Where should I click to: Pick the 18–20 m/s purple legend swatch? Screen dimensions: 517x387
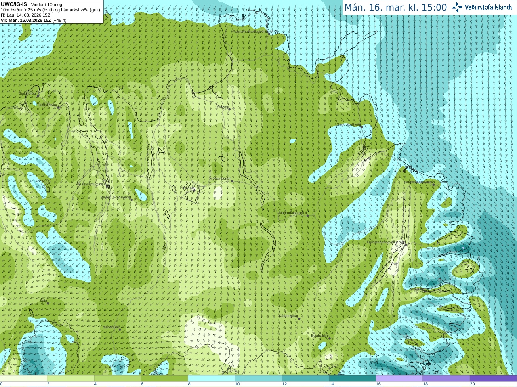click(446, 379)
